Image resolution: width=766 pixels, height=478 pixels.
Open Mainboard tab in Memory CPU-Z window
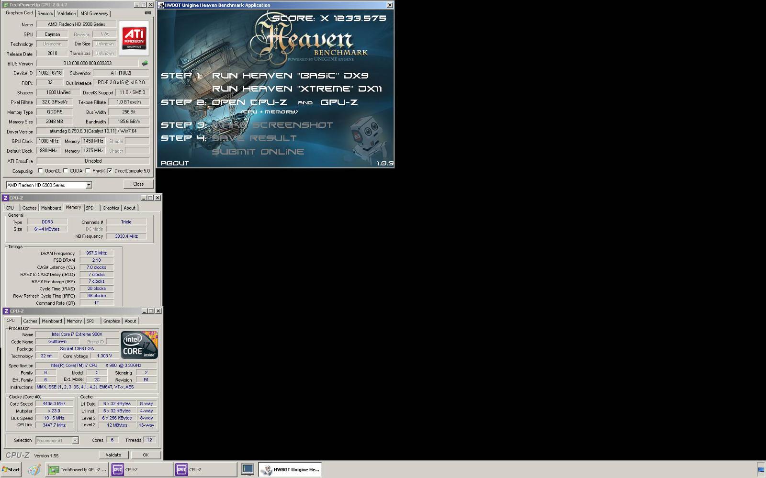pos(51,208)
